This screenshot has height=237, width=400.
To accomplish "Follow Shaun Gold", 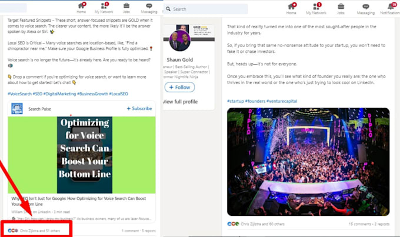I will coord(179,87).
